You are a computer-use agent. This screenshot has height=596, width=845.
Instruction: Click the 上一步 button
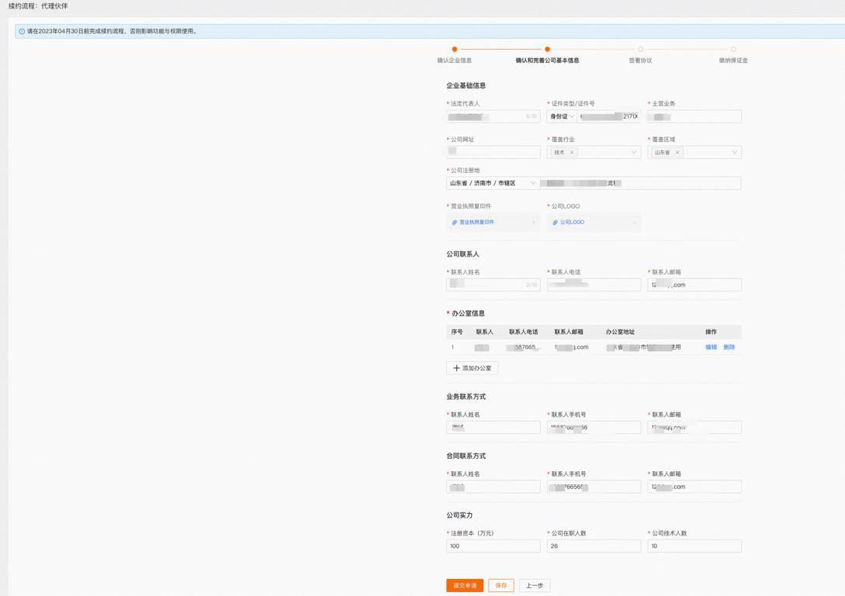point(535,585)
